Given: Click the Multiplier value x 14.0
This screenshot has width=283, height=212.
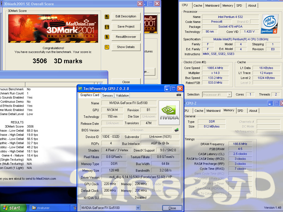Looking at the screenshot, I should pos(215,73).
